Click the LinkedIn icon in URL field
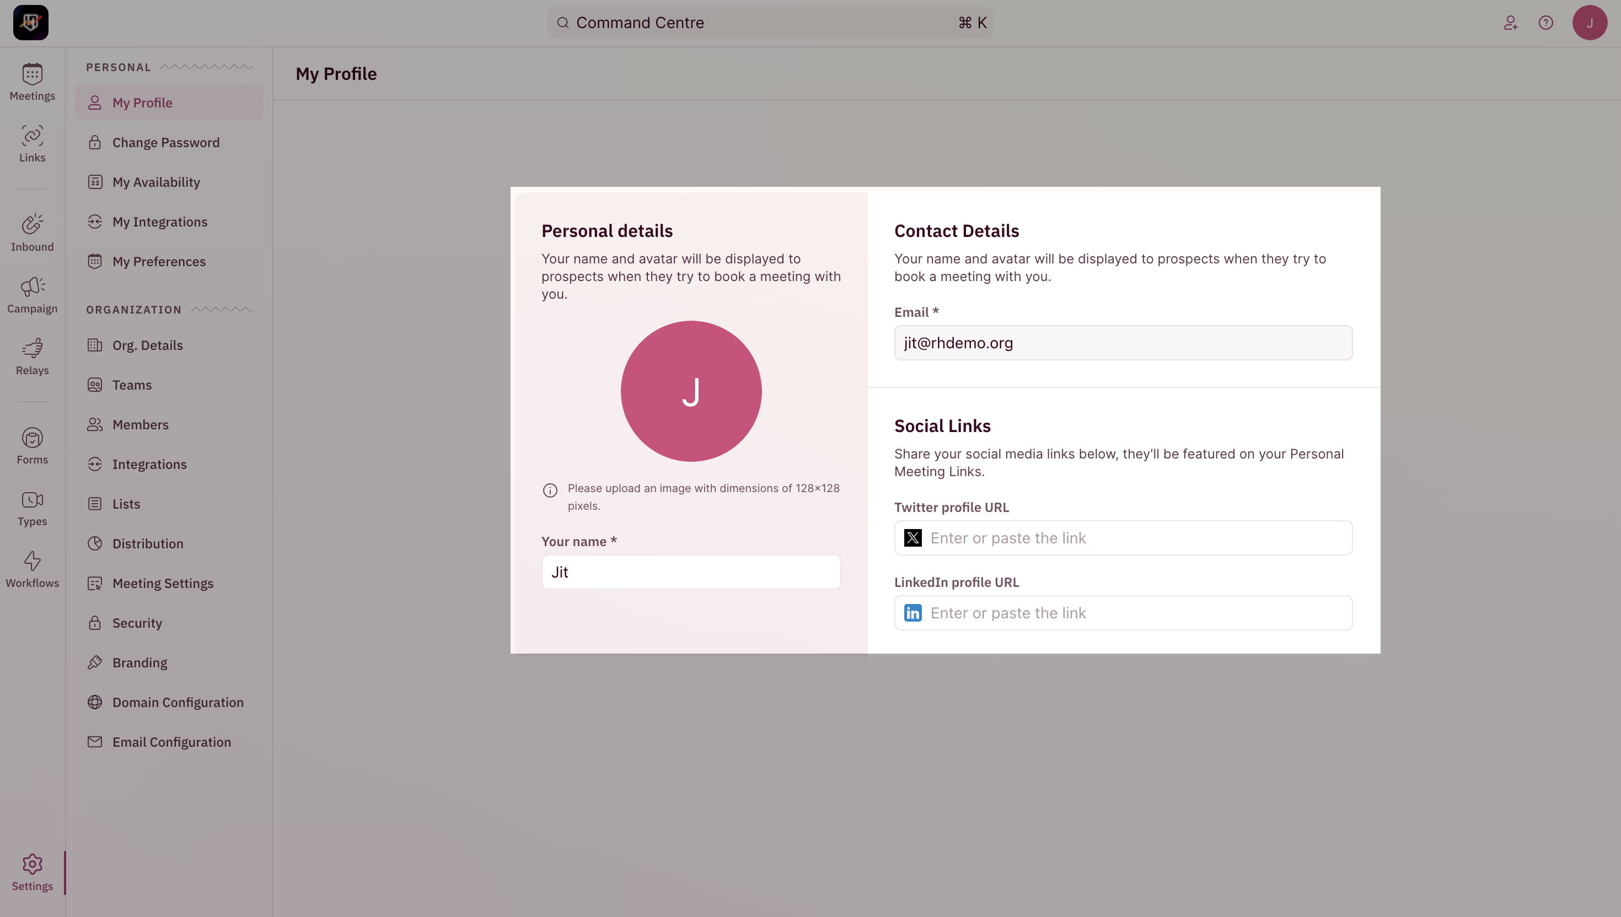 [913, 613]
